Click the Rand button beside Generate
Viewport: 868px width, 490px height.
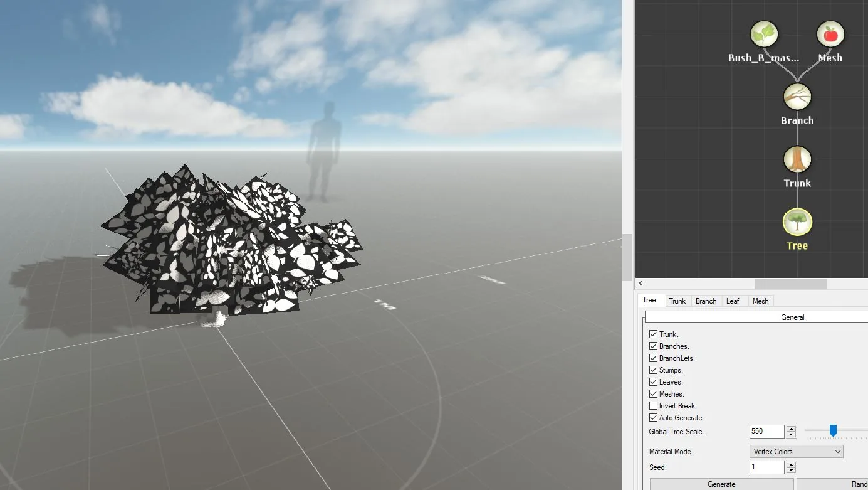pyautogui.click(x=833, y=484)
